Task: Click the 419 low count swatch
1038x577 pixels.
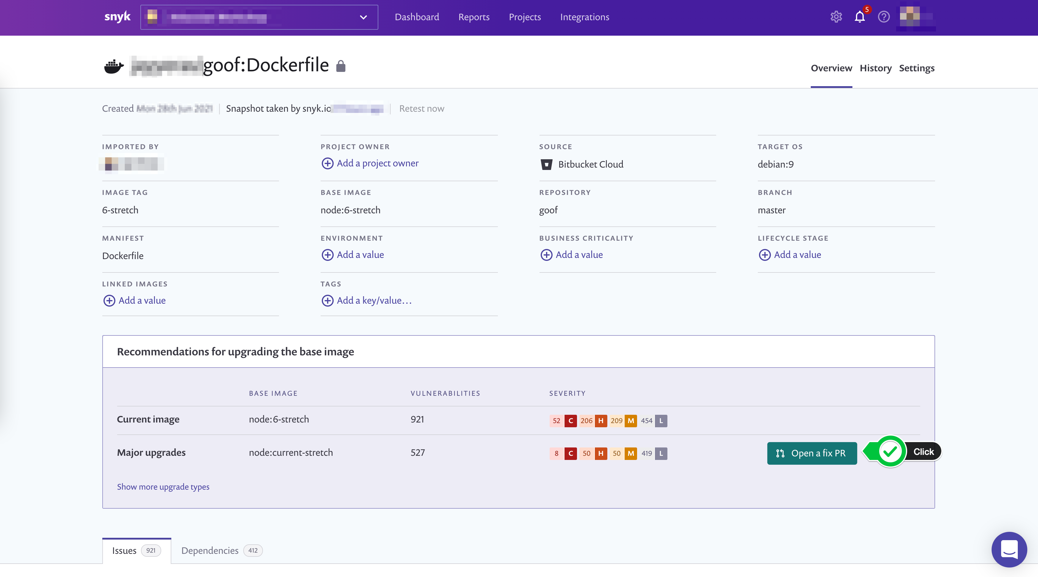Action: pyautogui.click(x=647, y=453)
